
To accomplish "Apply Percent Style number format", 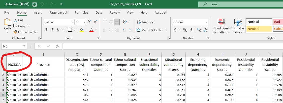I will tap(185, 30).
